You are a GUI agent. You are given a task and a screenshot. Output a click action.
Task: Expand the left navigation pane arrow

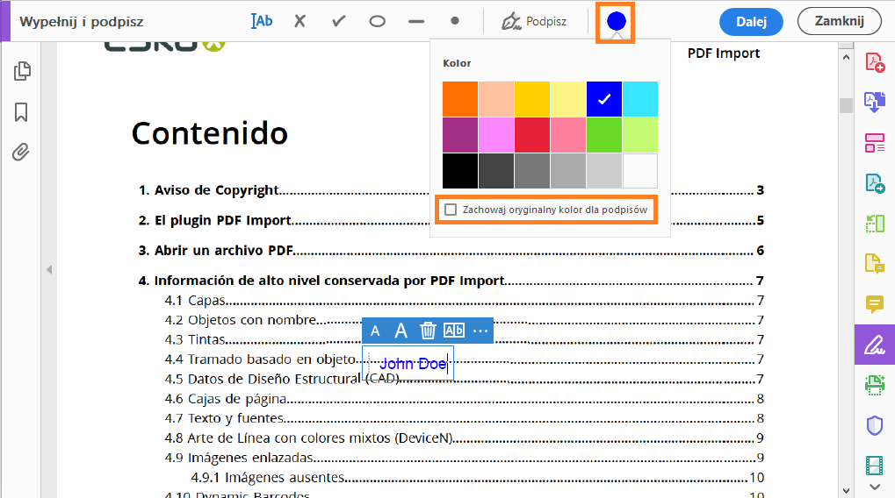tap(49, 269)
